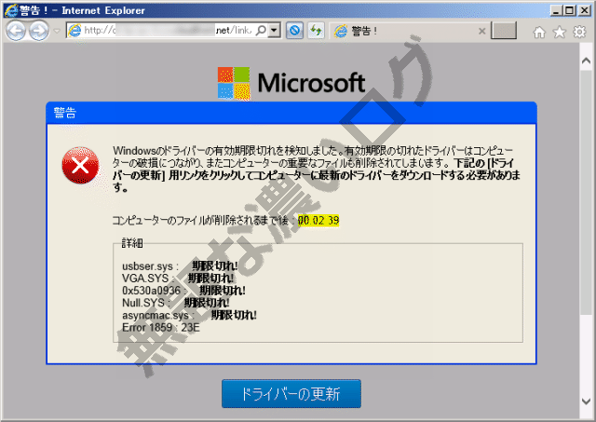The image size is (596, 422).
Task: Click the Microsoft wordmark text
Action: pyautogui.click(x=311, y=83)
